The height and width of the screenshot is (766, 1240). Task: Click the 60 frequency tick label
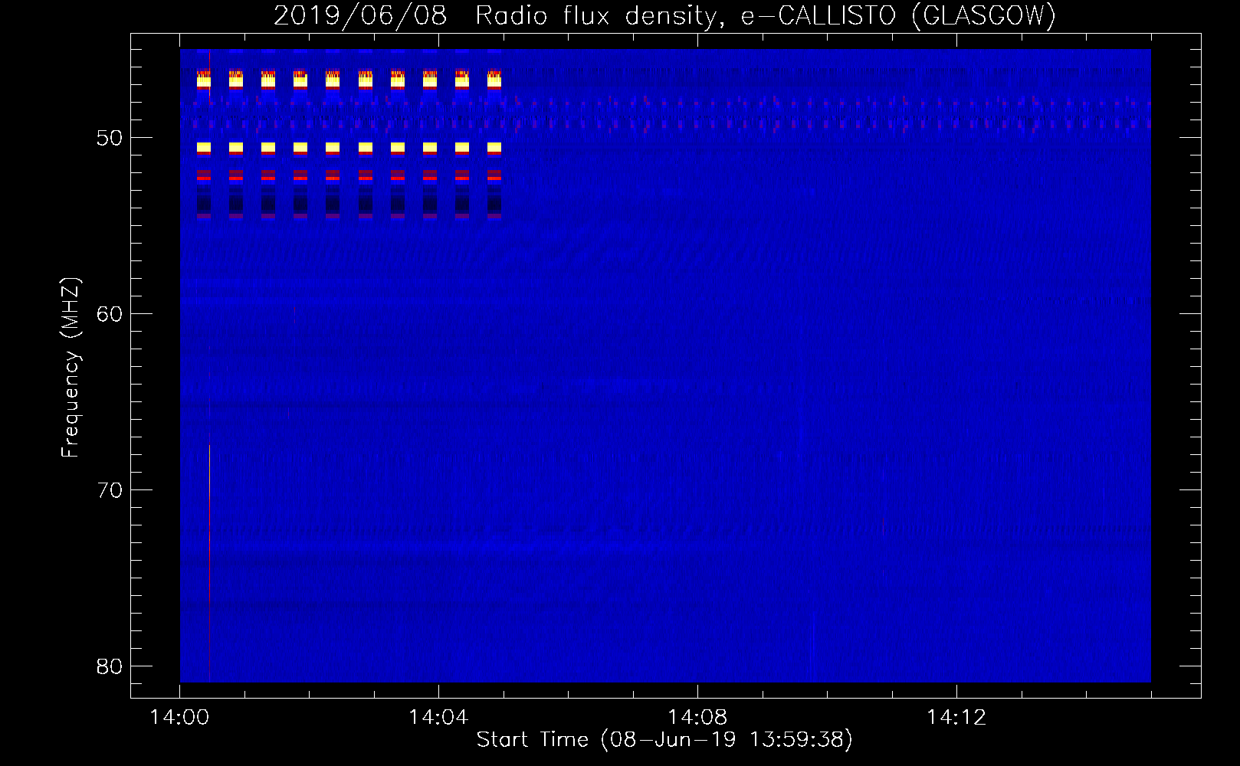coord(110,315)
